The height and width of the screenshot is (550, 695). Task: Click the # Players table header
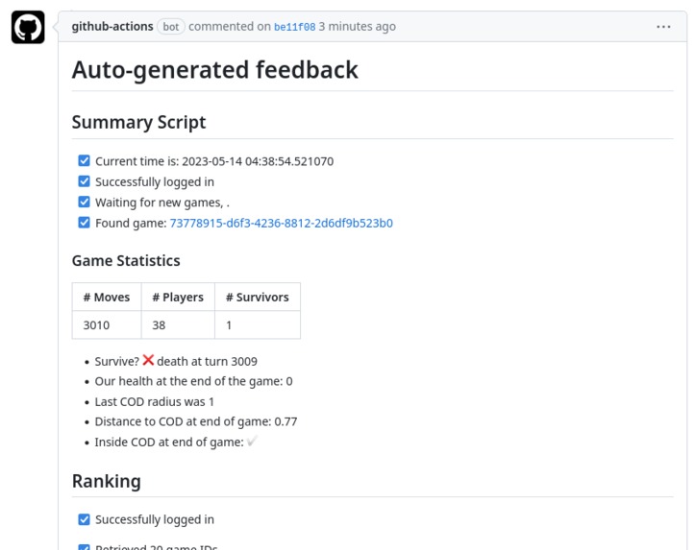click(178, 297)
